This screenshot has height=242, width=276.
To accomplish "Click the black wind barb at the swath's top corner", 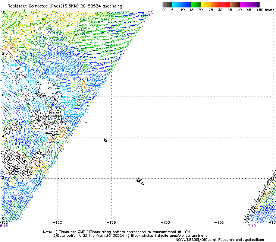I will (x=151, y=12).
